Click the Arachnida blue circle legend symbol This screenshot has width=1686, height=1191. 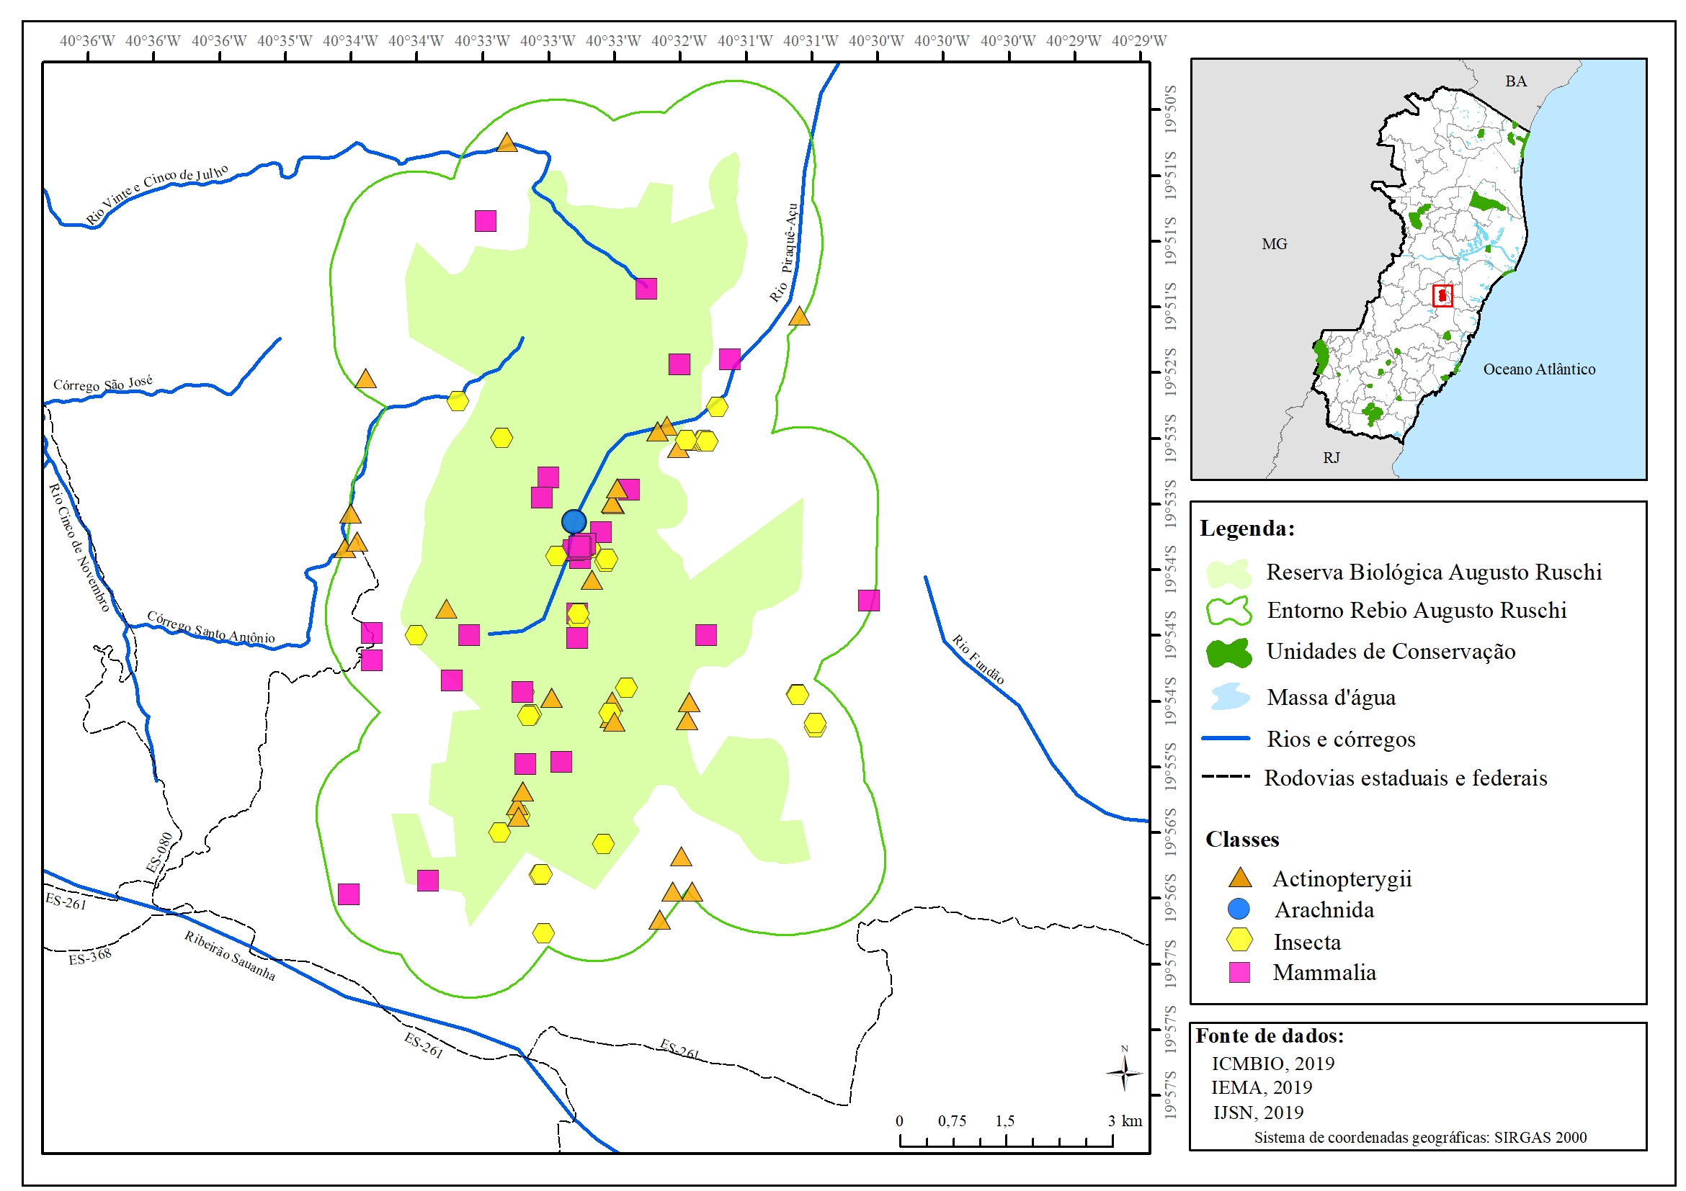pos(1239,909)
